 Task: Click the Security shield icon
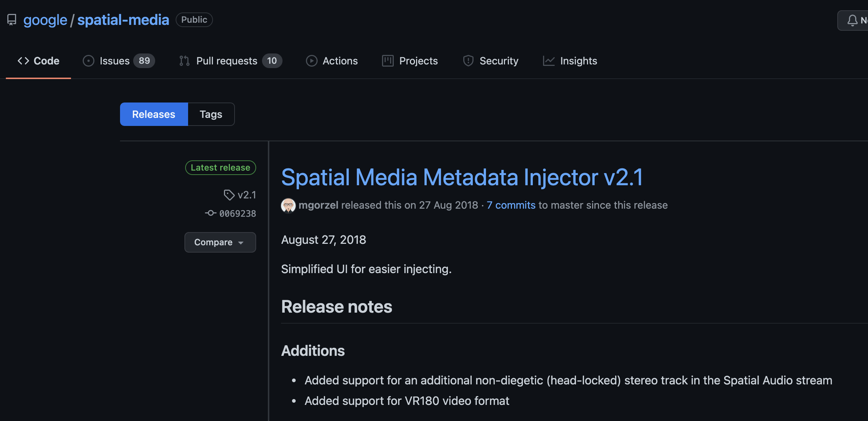(468, 61)
